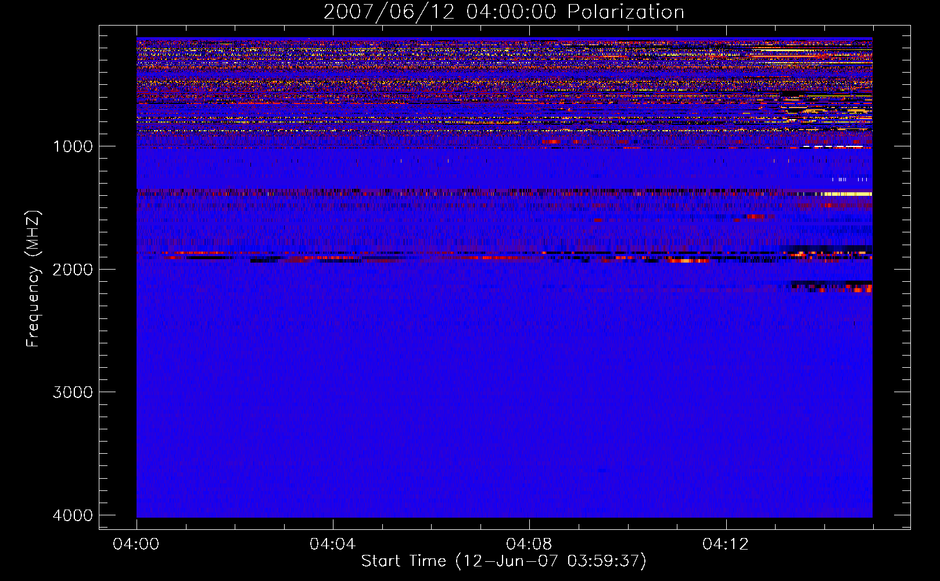940x581 pixels.
Task: Click the 04:12 time tick label
Action: click(726, 544)
